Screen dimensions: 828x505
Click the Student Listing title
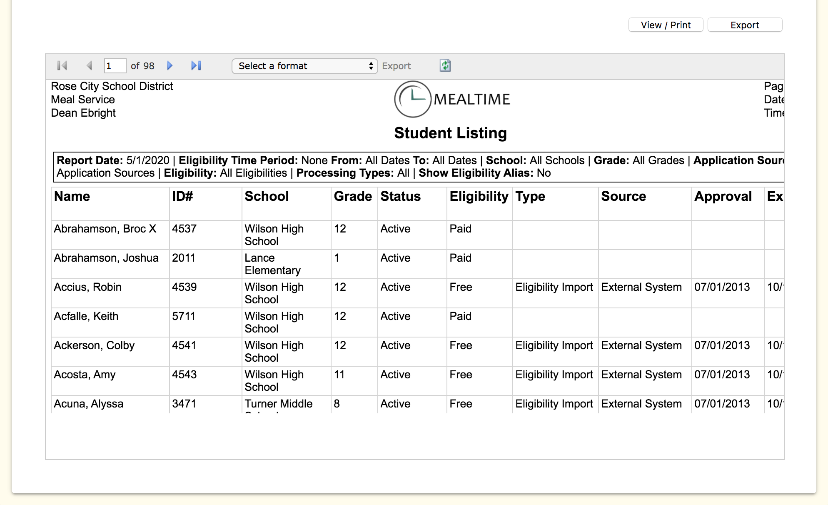pos(450,133)
